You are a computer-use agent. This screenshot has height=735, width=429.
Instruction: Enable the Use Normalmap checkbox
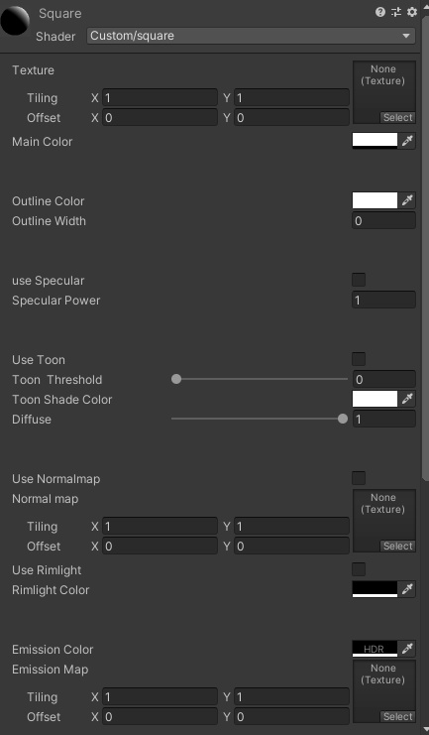pyautogui.click(x=359, y=478)
